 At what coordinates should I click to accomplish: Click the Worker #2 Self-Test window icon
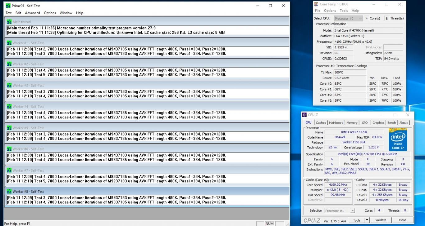click(9, 64)
